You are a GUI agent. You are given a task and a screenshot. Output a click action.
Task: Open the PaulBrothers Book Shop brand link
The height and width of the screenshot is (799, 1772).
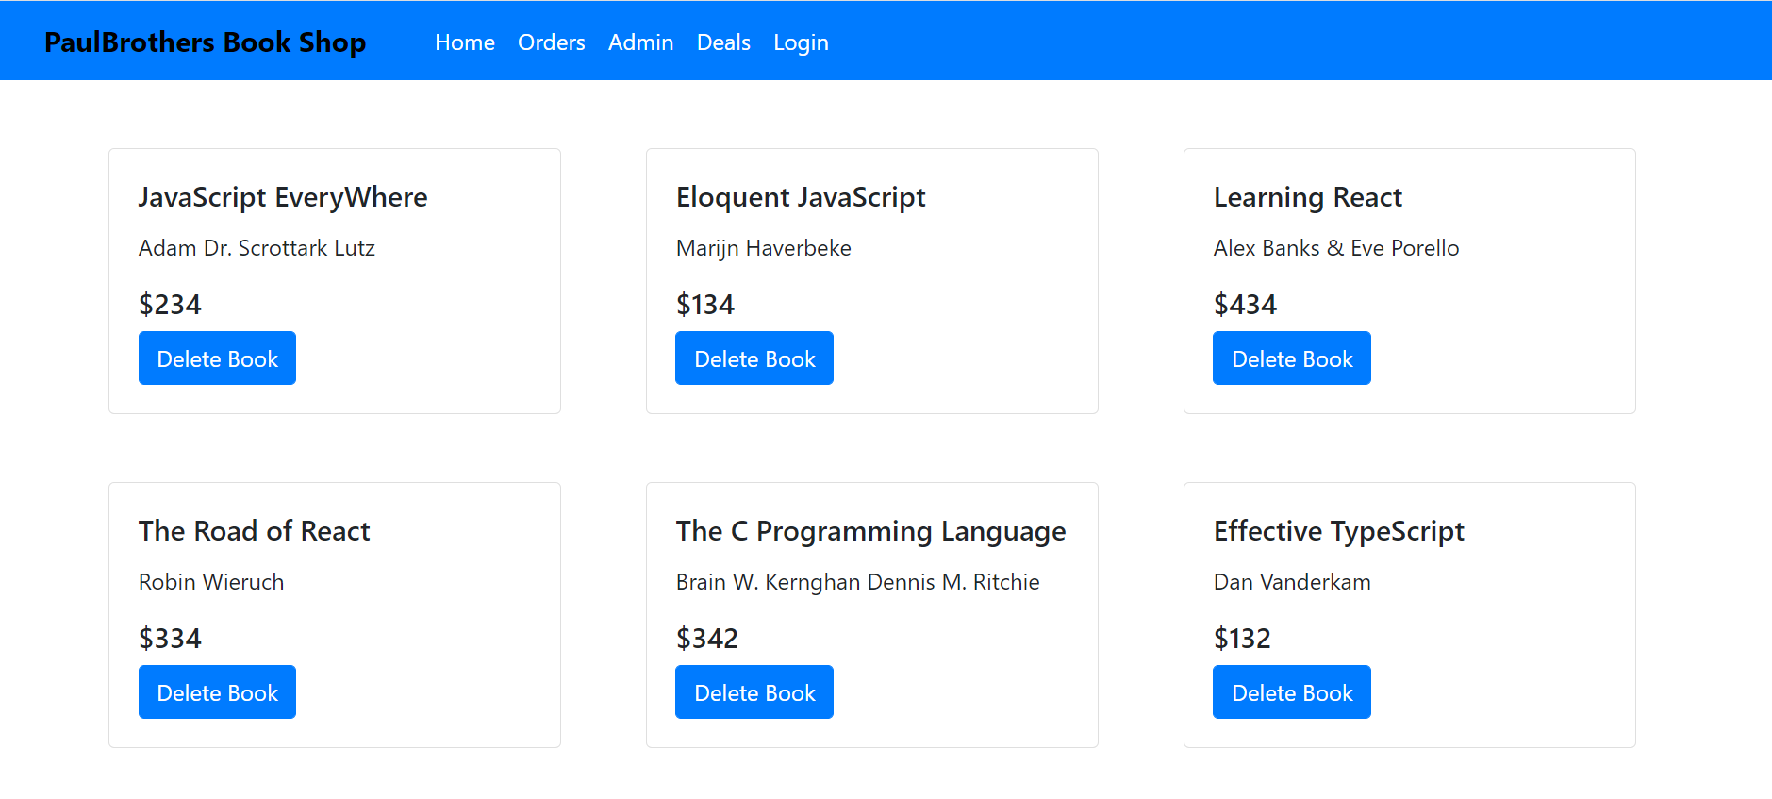point(205,42)
